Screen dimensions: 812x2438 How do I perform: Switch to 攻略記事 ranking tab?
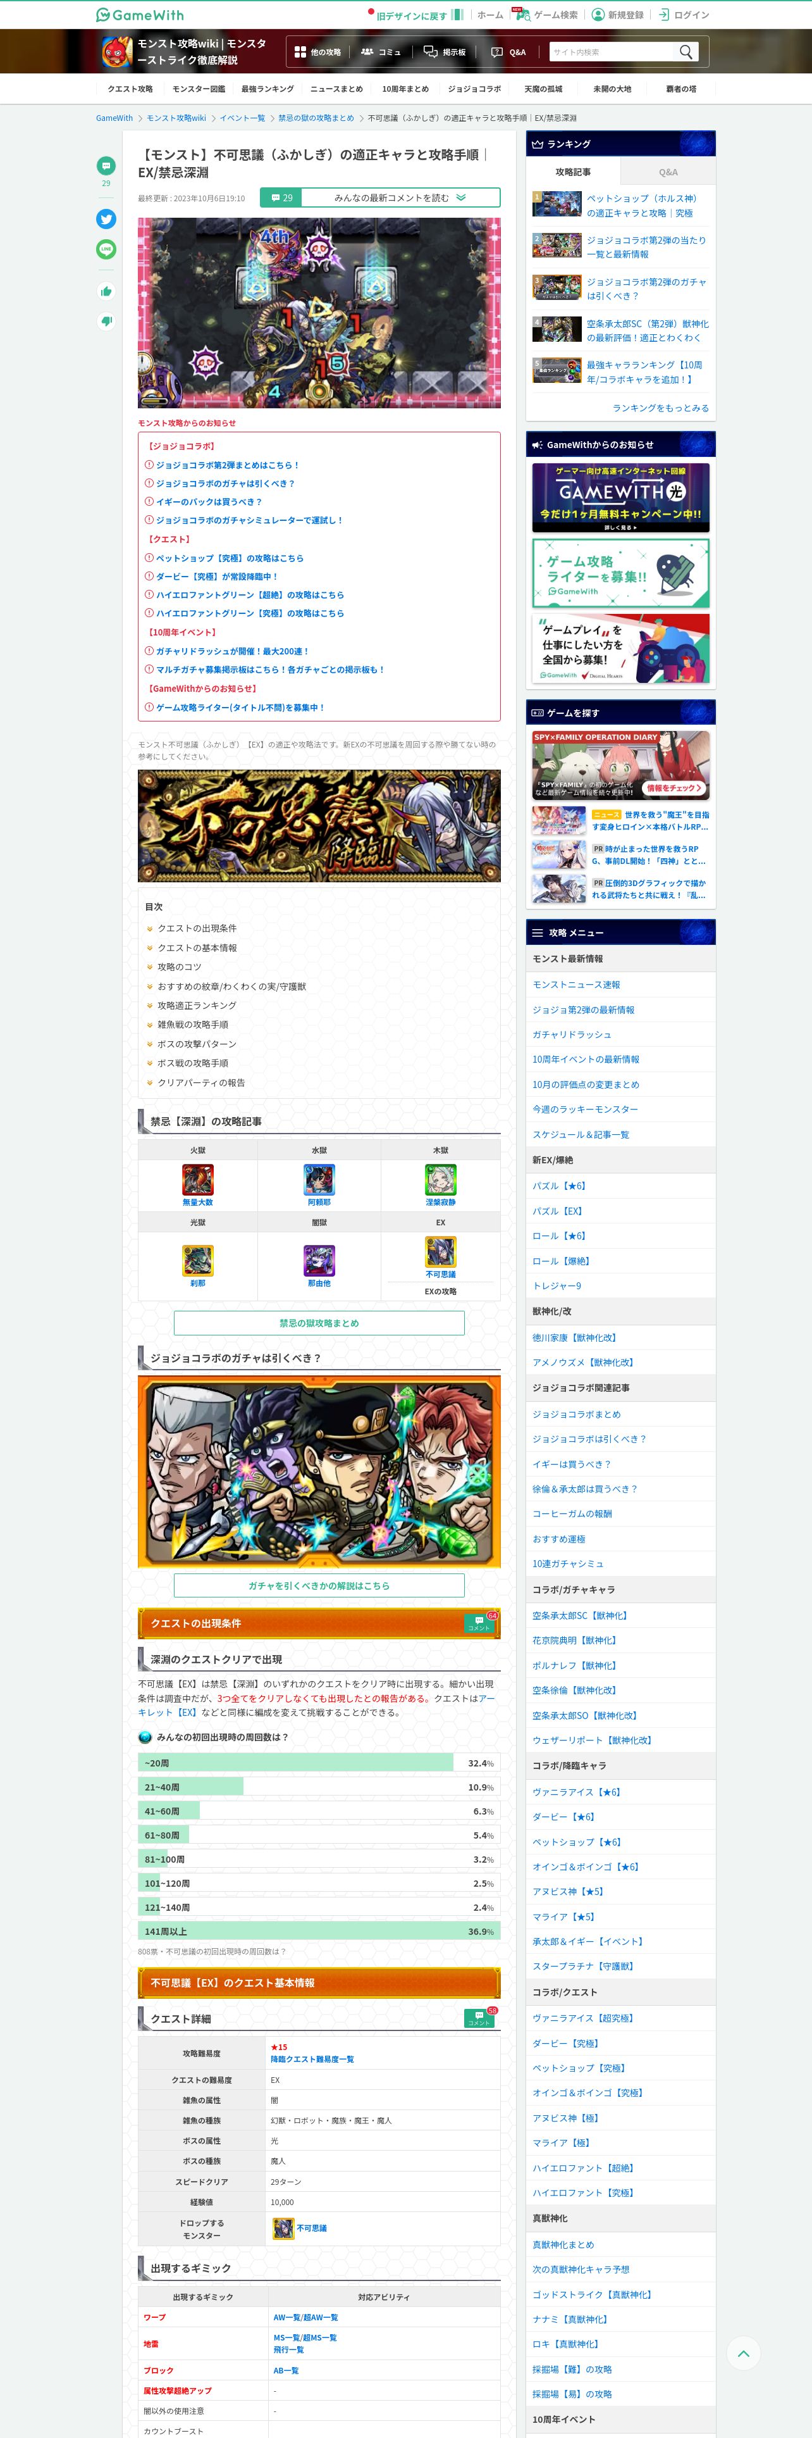573,172
